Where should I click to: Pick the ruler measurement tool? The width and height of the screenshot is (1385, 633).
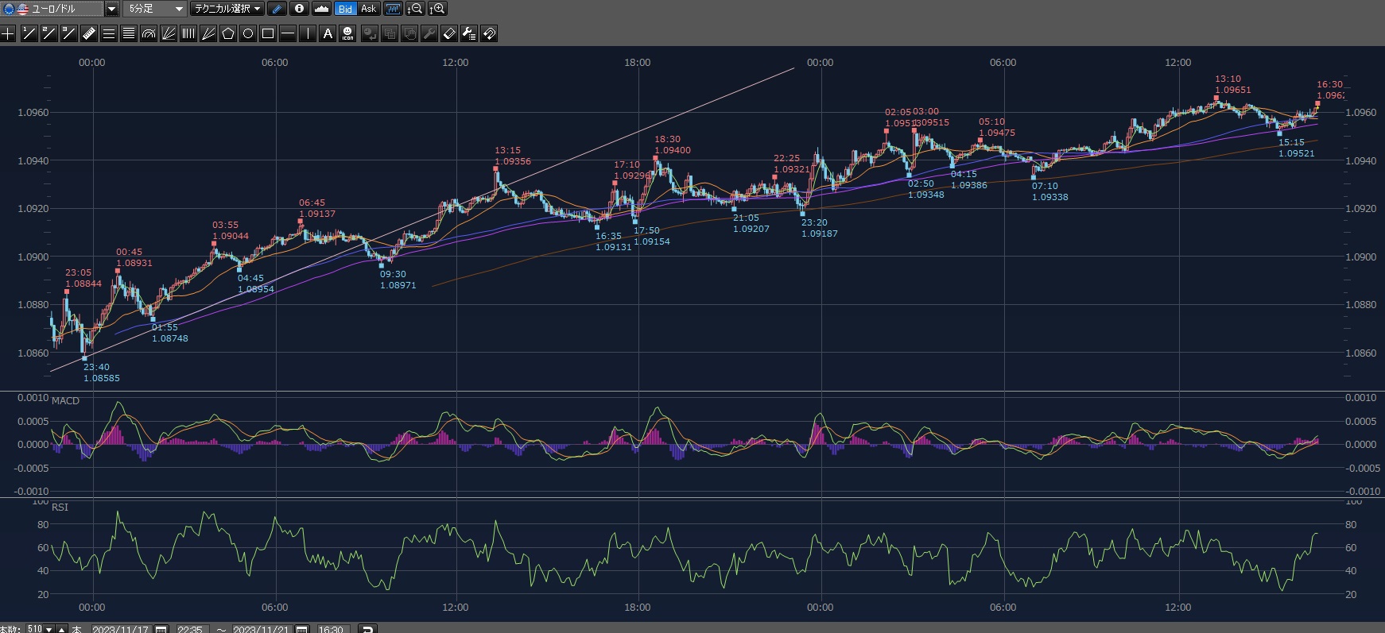pyautogui.click(x=88, y=33)
